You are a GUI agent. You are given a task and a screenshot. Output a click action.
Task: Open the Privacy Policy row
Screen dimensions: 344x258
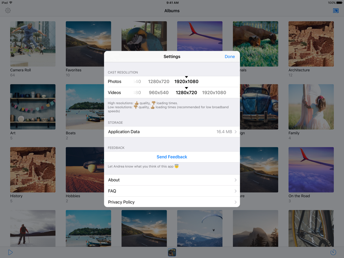point(172,202)
